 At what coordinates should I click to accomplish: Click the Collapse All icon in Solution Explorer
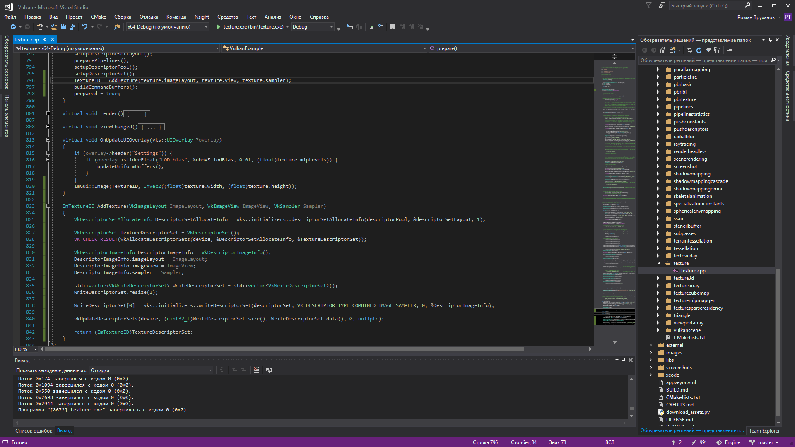[708, 50]
